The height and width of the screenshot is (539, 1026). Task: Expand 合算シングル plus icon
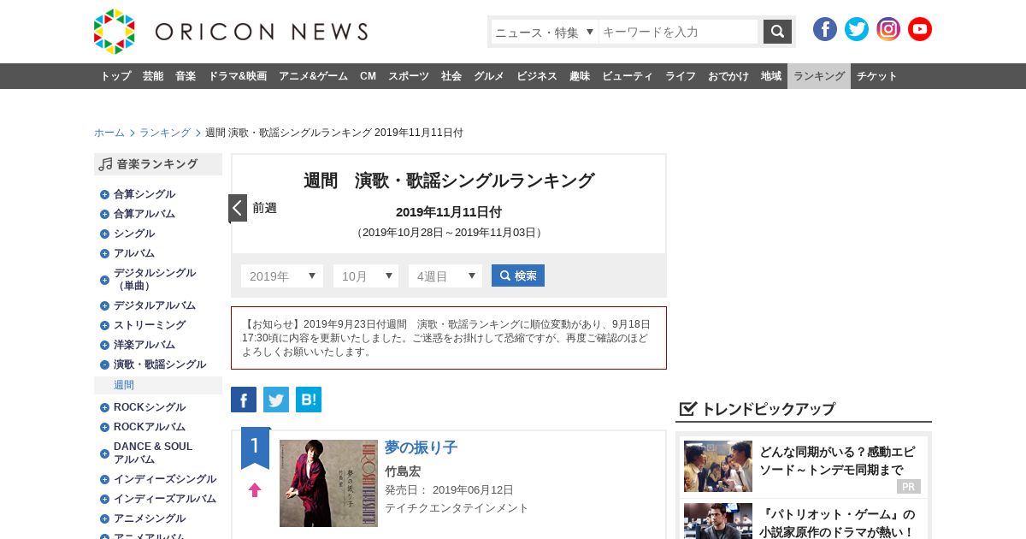pos(104,194)
